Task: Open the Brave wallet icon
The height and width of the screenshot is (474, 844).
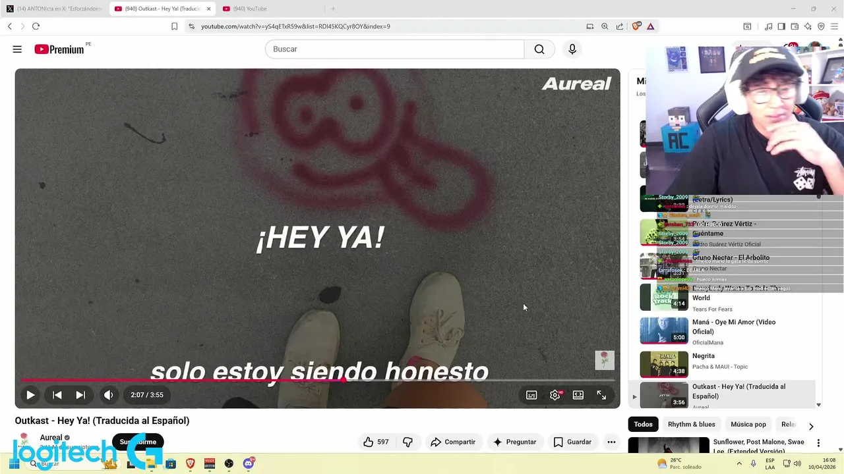Action: 795,26
